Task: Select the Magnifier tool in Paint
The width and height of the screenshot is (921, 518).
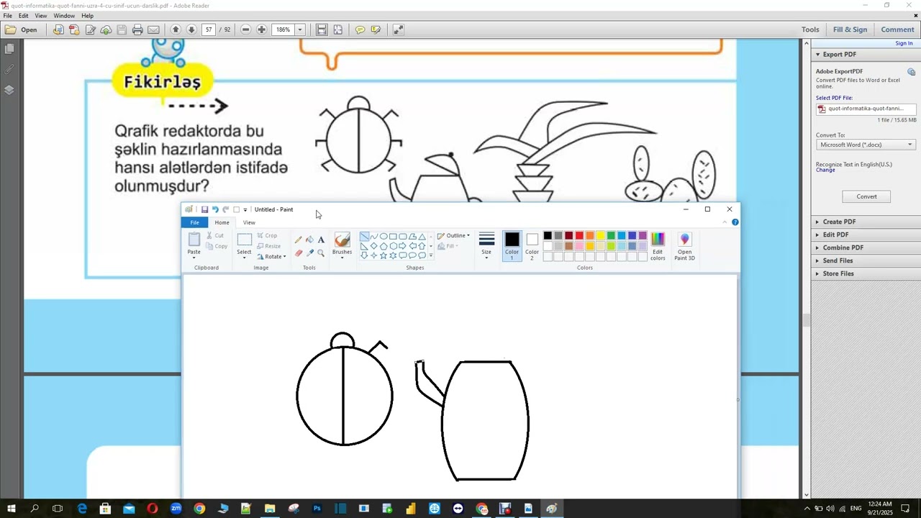Action: [x=321, y=253]
